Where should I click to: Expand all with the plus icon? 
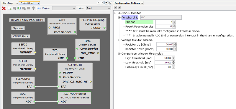[119, 7]
